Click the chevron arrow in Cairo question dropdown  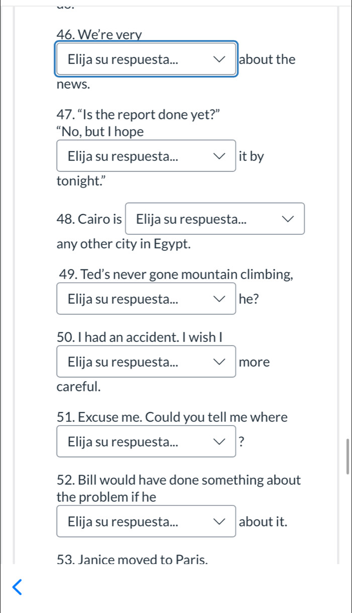pyautogui.click(x=287, y=219)
